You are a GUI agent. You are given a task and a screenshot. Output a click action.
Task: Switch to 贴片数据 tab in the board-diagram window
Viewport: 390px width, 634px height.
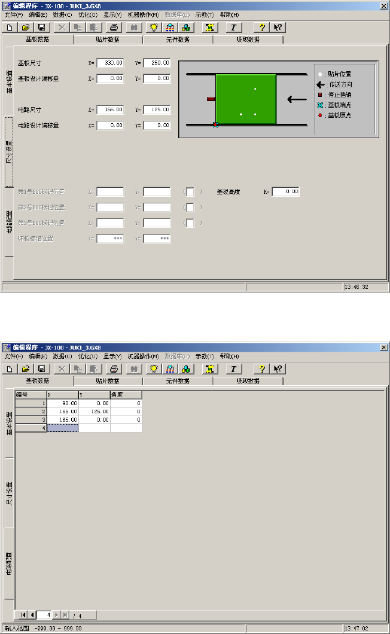108,39
